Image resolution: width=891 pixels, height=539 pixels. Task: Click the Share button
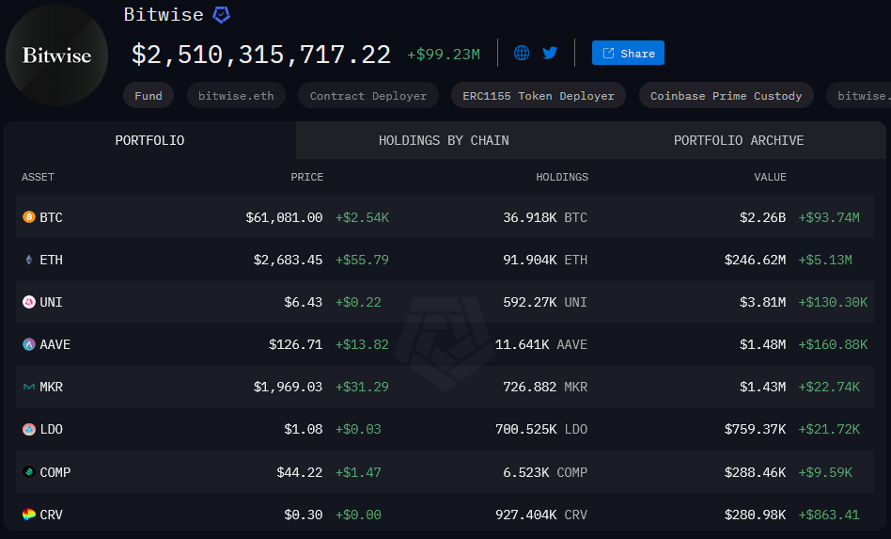click(628, 53)
